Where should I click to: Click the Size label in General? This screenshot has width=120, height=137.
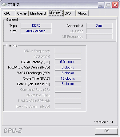pos(14,31)
